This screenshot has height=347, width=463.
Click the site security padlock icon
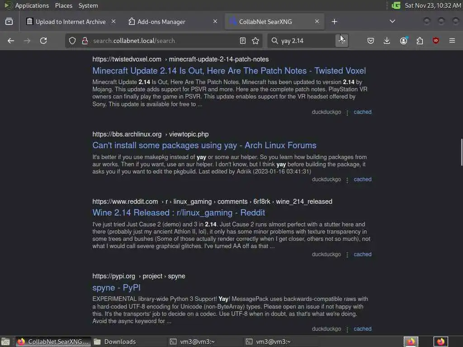pyautogui.click(x=85, y=41)
